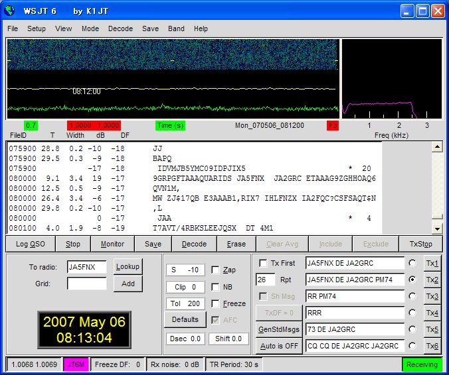
Task: Open the View menu
Action: (64, 28)
